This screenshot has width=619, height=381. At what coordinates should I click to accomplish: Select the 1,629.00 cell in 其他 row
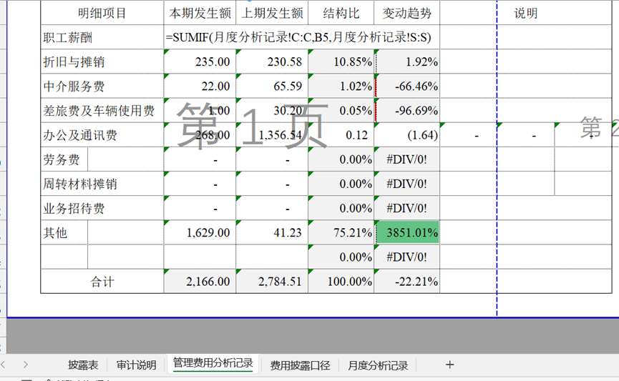click(x=200, y=233)
